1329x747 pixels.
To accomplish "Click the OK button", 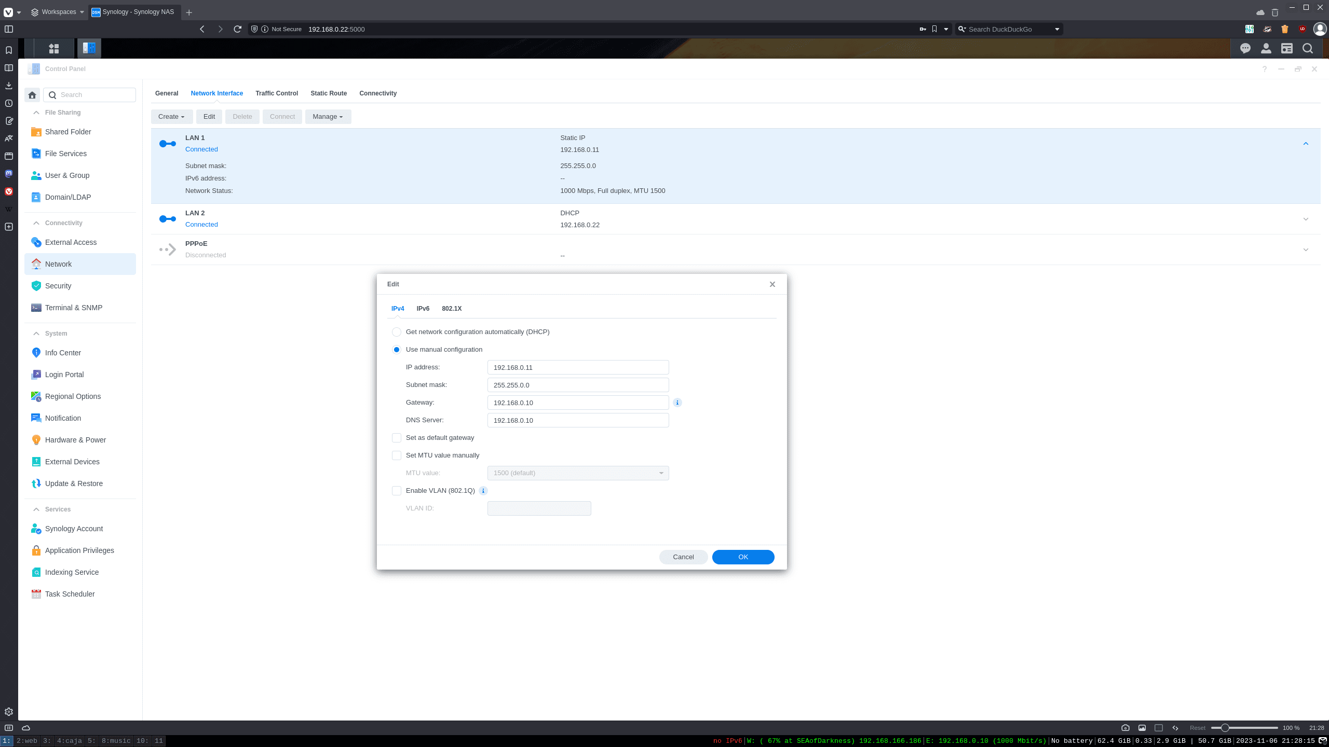I will (743, 557).
